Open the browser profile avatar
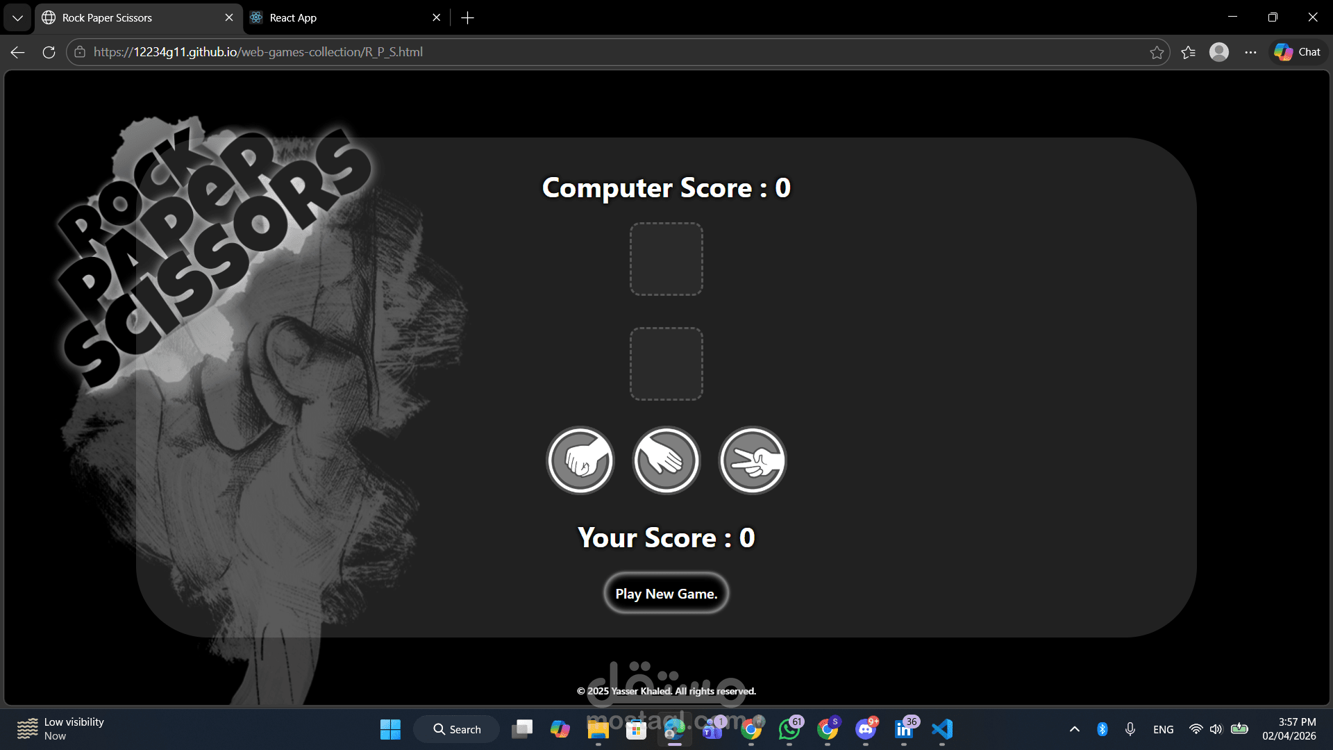The width and height of the screenshot is (1333, 750). 1219,52
